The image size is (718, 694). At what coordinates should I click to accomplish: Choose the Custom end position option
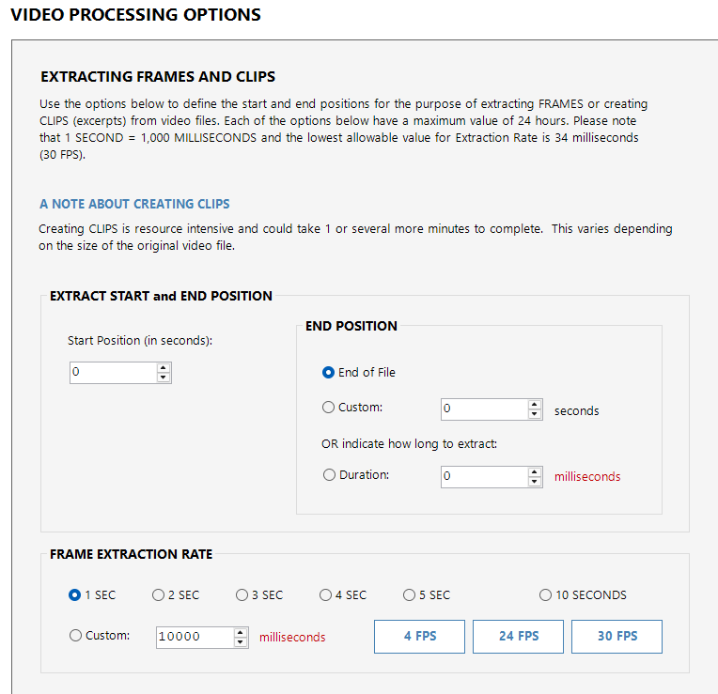[x=328, y=408]
